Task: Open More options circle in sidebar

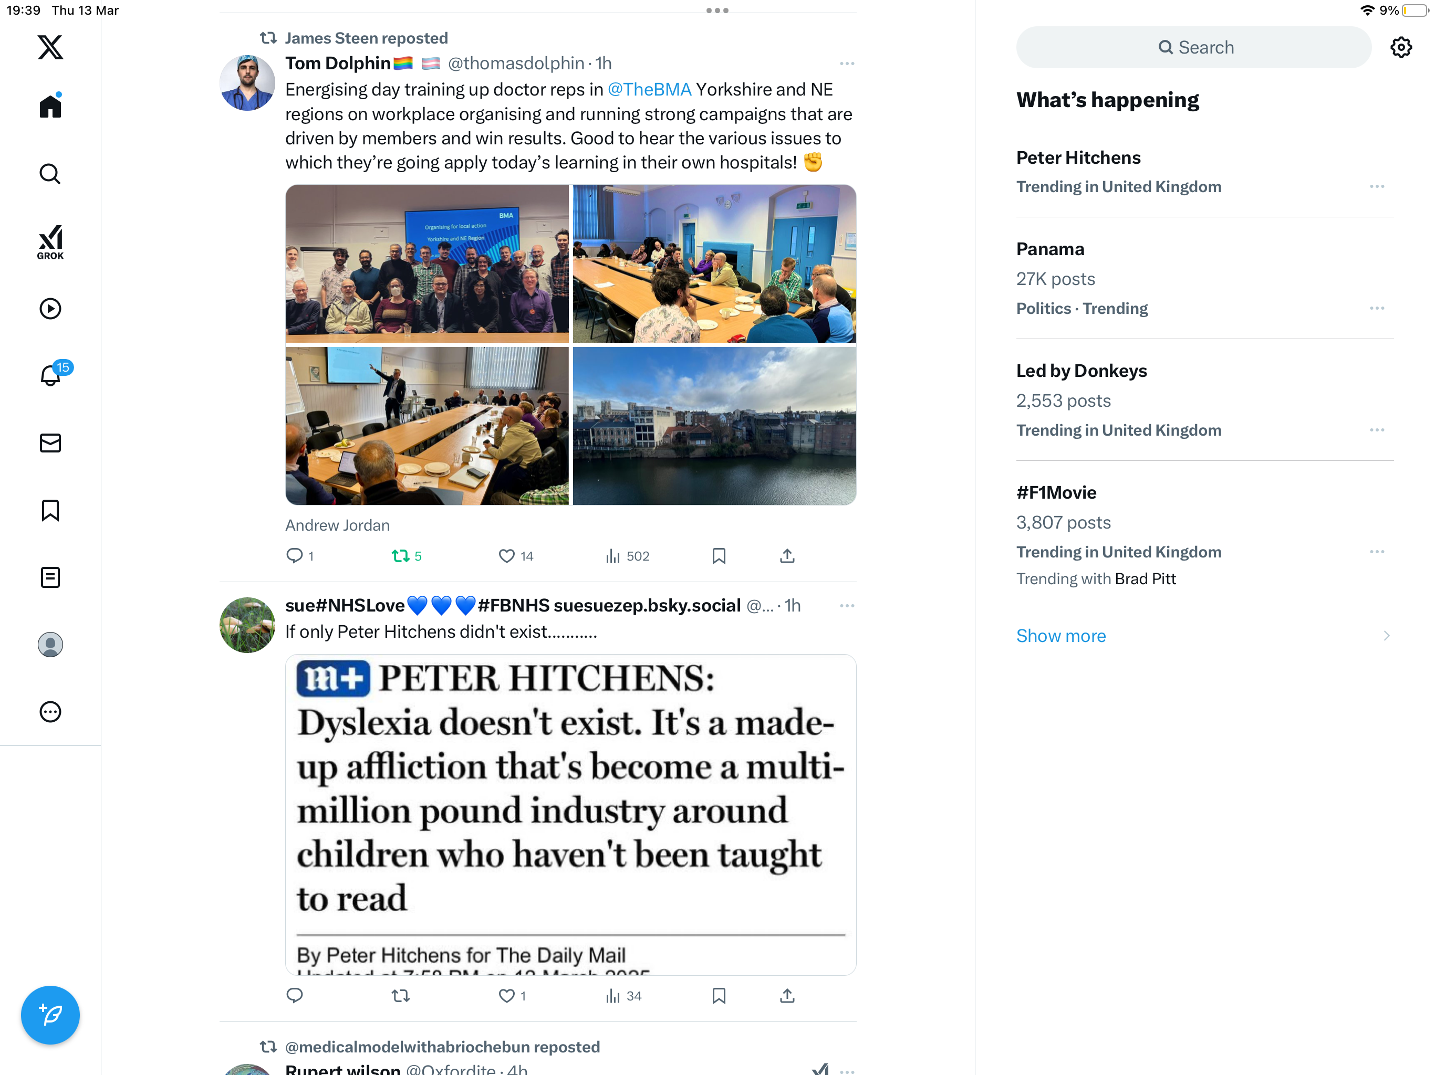Action: pyautogui.click(x=50, y=712)
